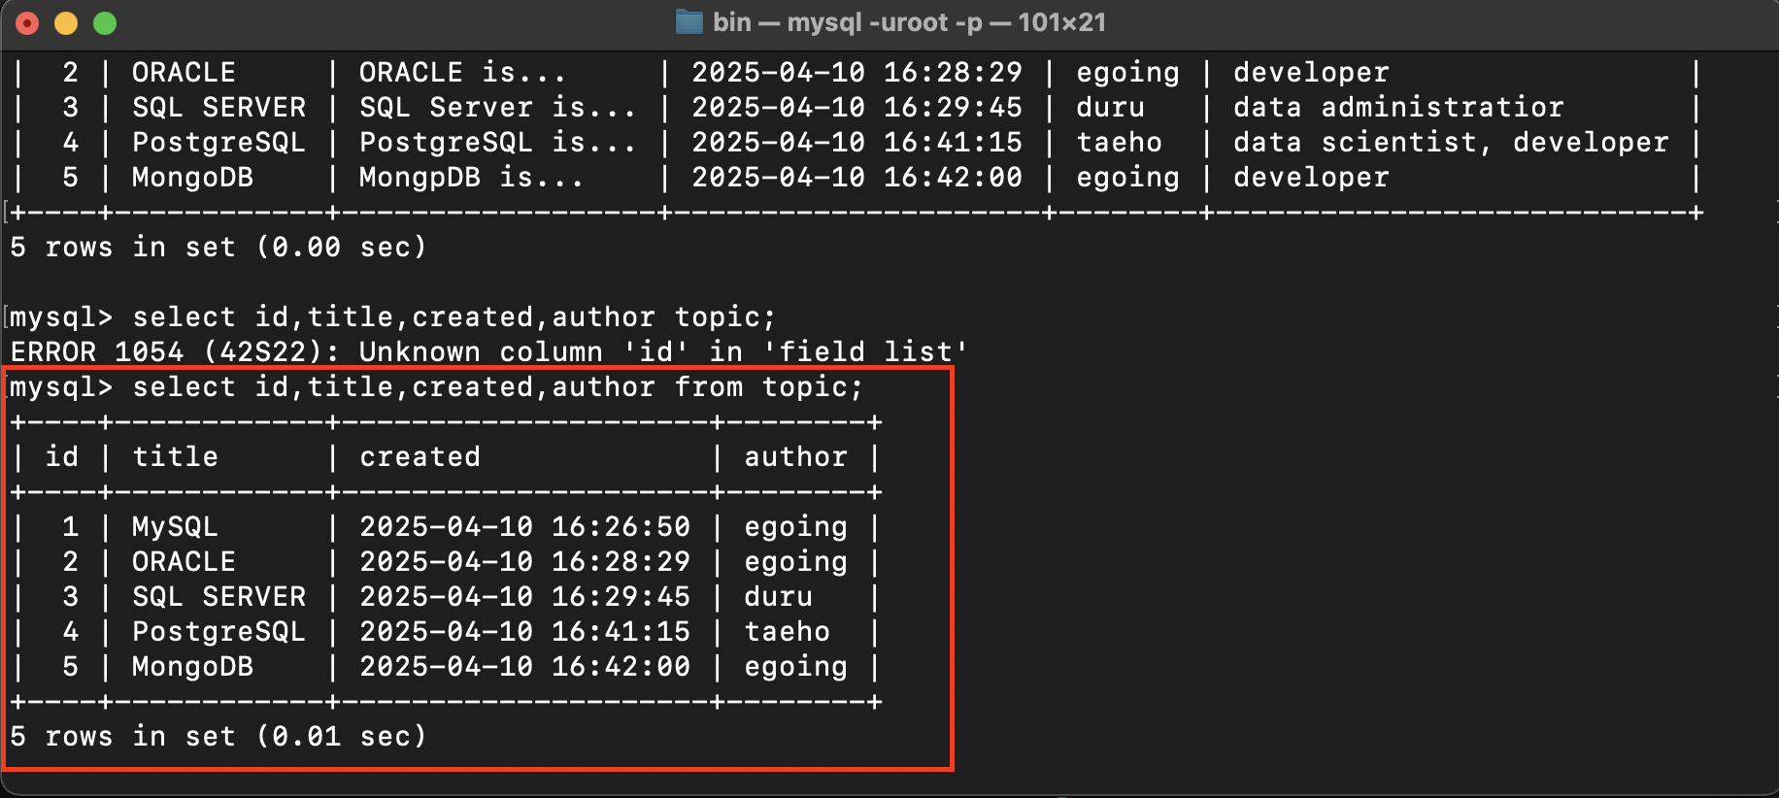The height and width of the screenshot is (798, 1779).
Task: Click the 'select id,title,created,author from topic;' command
Action: [x=497, y=387]
